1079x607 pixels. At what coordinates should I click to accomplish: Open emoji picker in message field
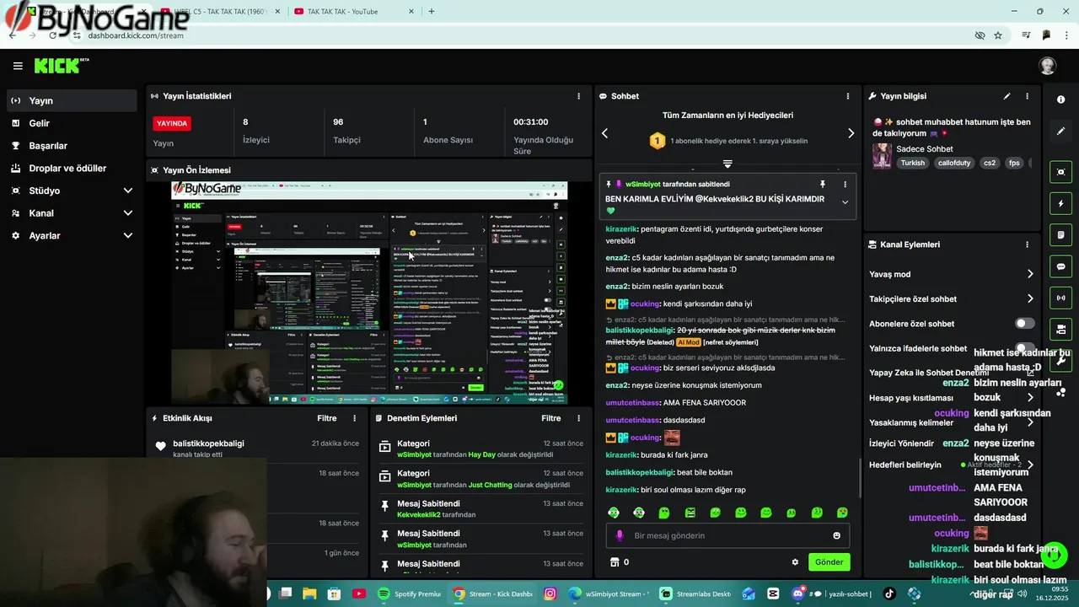tap(836, 535)
